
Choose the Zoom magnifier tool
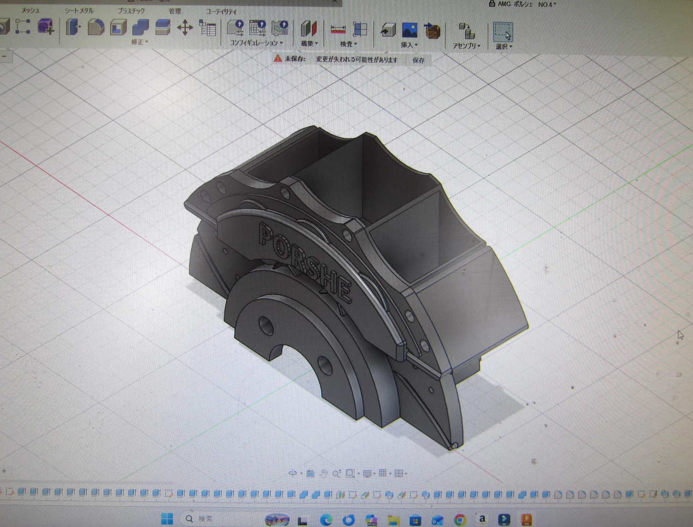click(x=336, y=474)
